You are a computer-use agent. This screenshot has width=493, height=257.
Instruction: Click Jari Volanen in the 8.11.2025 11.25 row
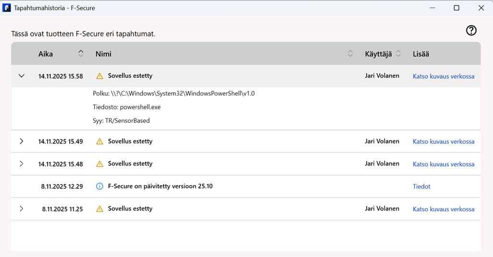[382, 208]
